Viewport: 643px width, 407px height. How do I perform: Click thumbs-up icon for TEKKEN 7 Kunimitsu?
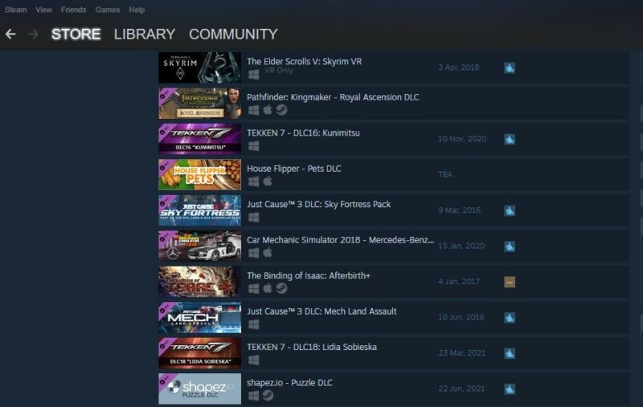coord(510,139)
